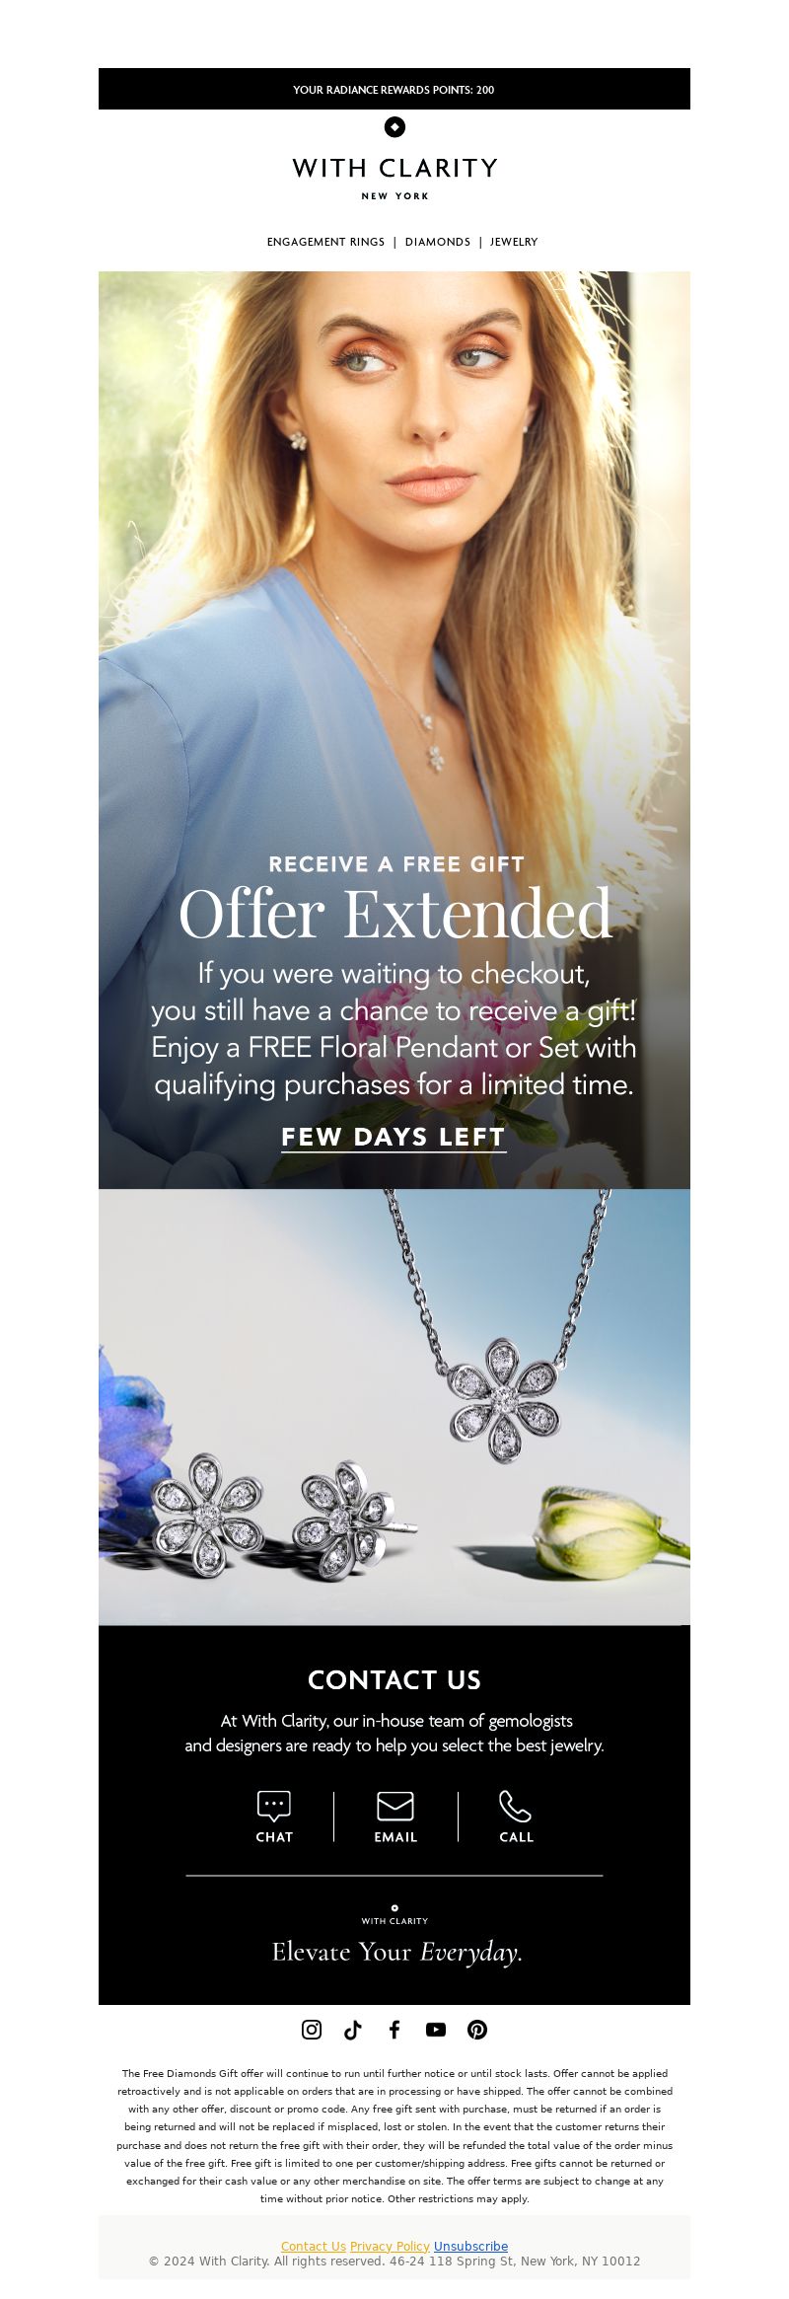Open the Pinterest social icon
The width and height of the screenshot is (789, 2299).
point(477,2029)
